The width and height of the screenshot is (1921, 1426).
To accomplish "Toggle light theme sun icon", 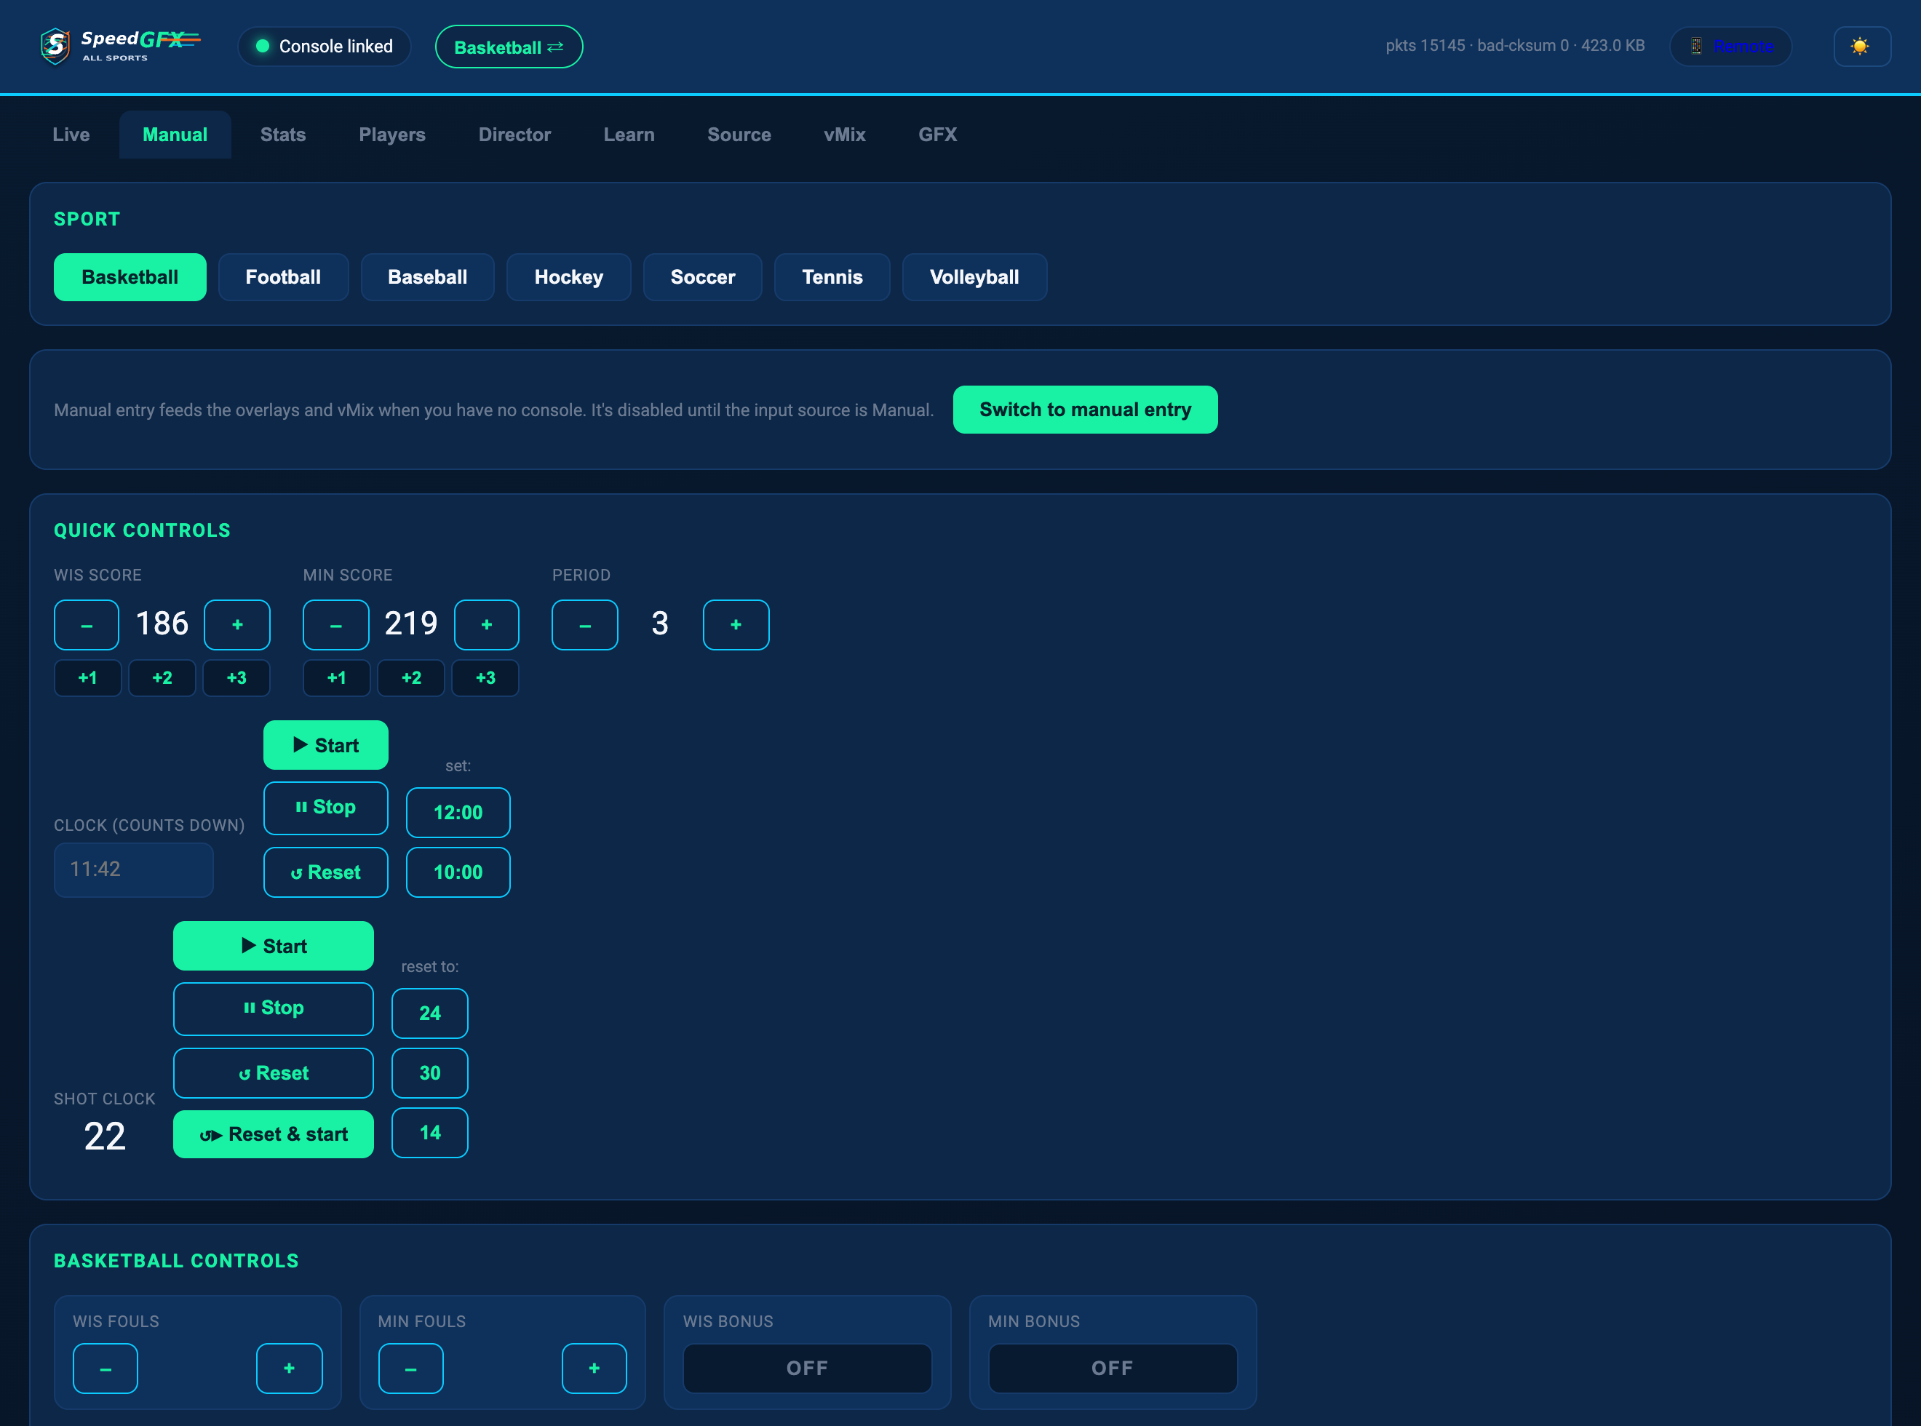I will point(1861,46).
